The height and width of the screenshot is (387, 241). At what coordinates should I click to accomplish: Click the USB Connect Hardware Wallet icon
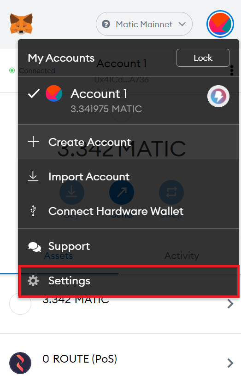(33, 211)
